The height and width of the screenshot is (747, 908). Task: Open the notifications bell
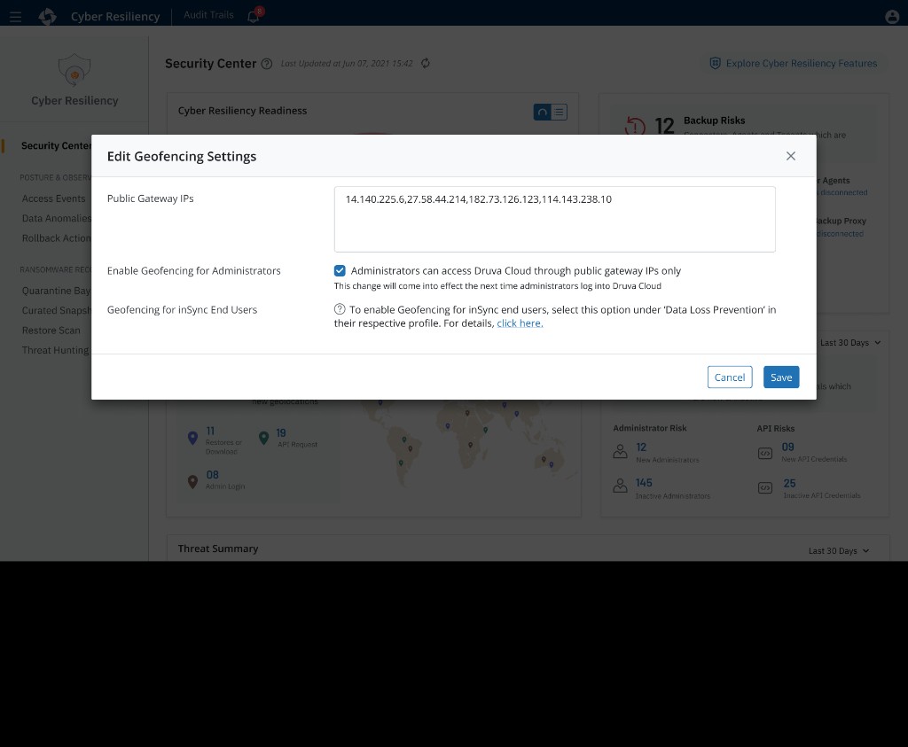pyautogui.click(x=254, y=16)
